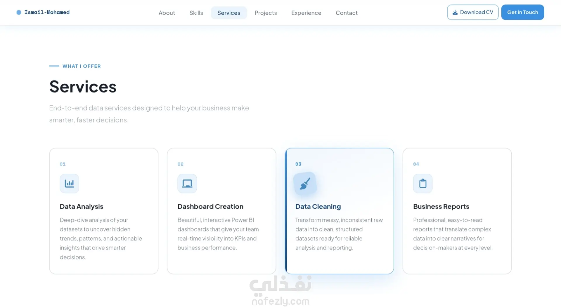Go to the Skills section
This screenshot has width=561, height=307.
click(x=196, y=13)
